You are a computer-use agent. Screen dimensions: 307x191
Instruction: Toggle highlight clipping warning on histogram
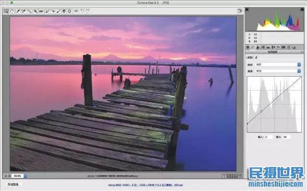(x=302, y=9)
